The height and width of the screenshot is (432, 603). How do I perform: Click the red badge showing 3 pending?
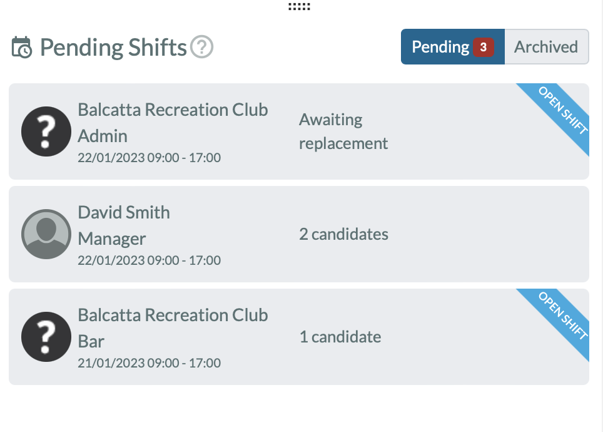(484, 47)
